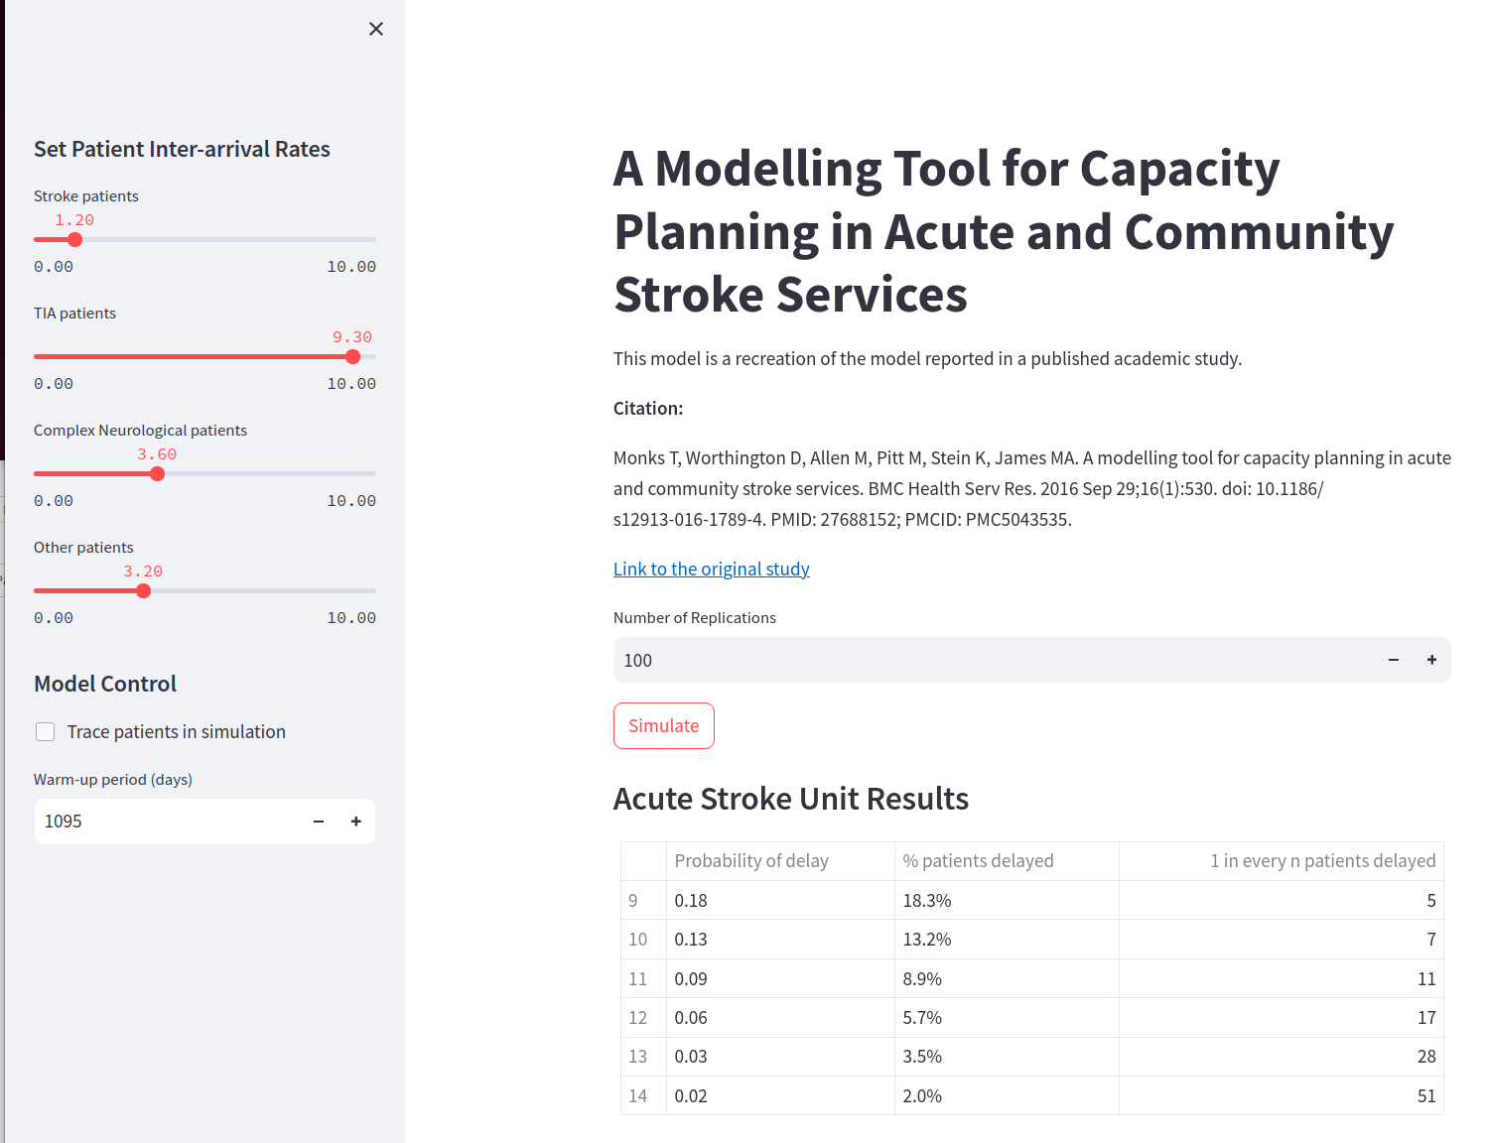Open the Link to the original study
This screenshot has height=1143, width=1485.
[x=711, y=569]
